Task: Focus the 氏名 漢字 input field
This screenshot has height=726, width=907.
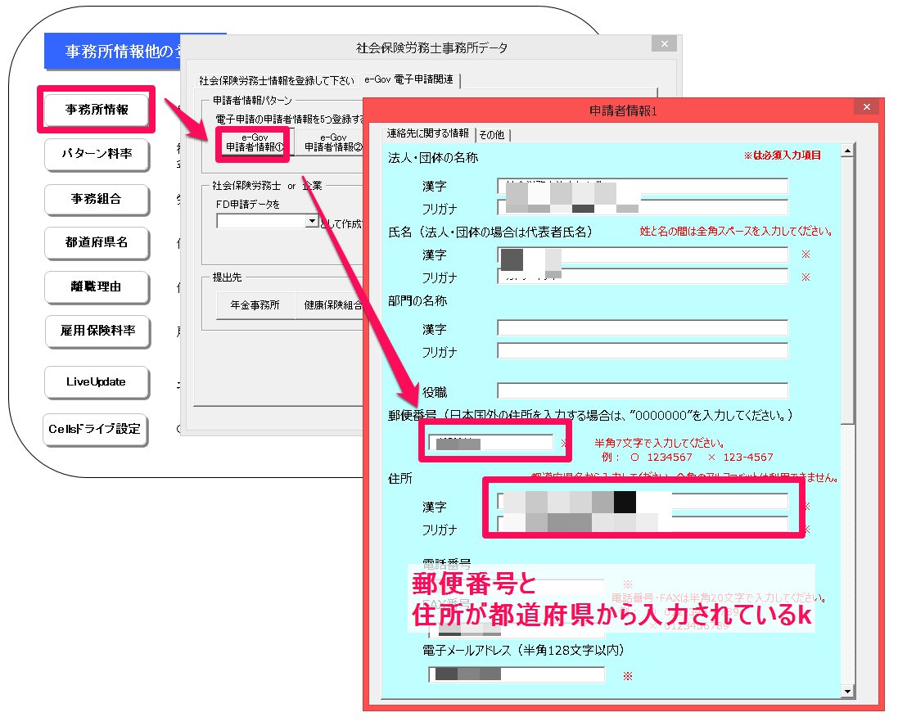Action: pyautogui.click(x=642, y=255)
